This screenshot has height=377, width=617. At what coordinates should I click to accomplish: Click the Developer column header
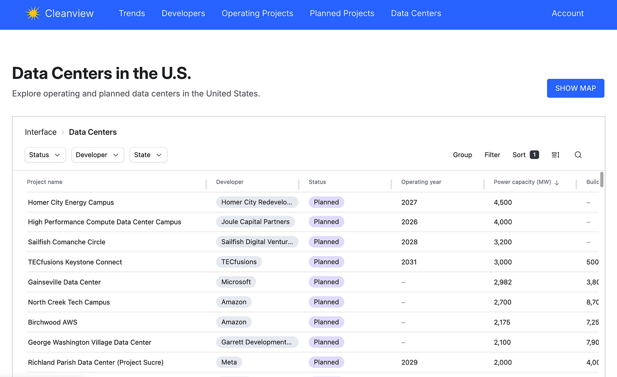pos(230,182)
